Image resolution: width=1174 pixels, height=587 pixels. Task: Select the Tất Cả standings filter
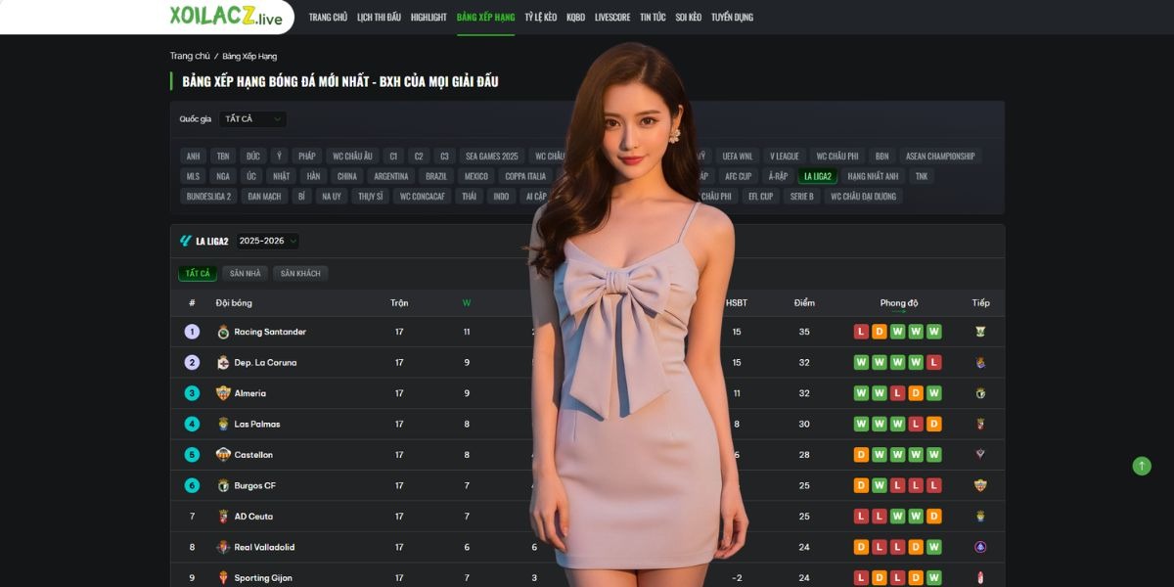tap(198, 274)
